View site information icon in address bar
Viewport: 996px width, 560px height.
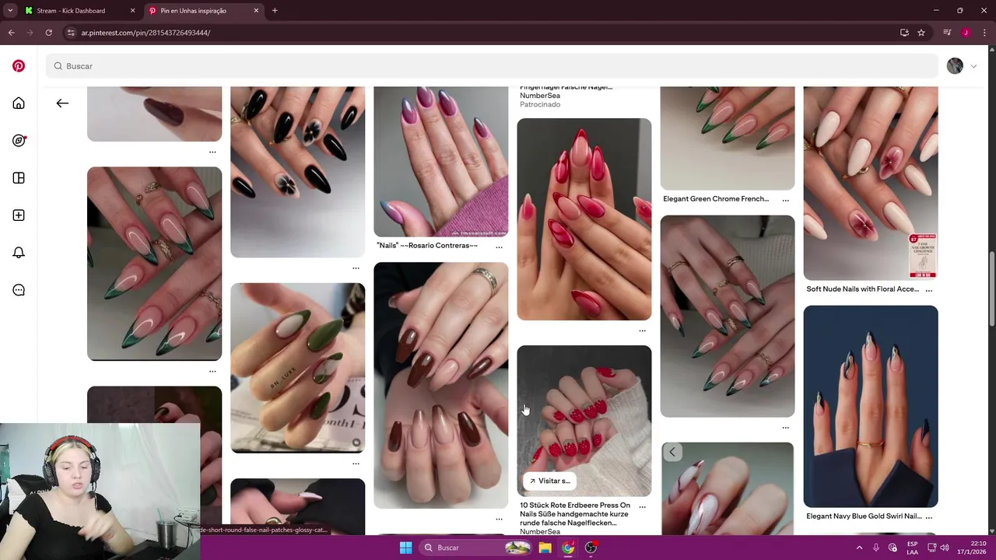point(71,33)
